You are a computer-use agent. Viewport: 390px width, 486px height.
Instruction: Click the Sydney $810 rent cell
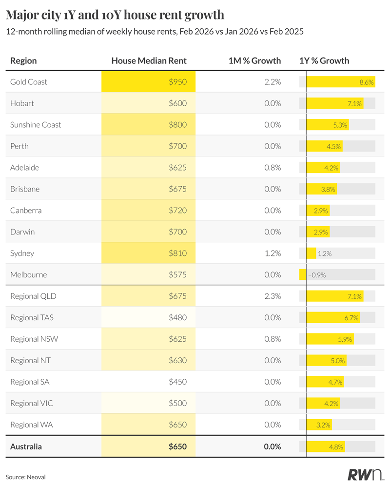(x=148, y=253)
